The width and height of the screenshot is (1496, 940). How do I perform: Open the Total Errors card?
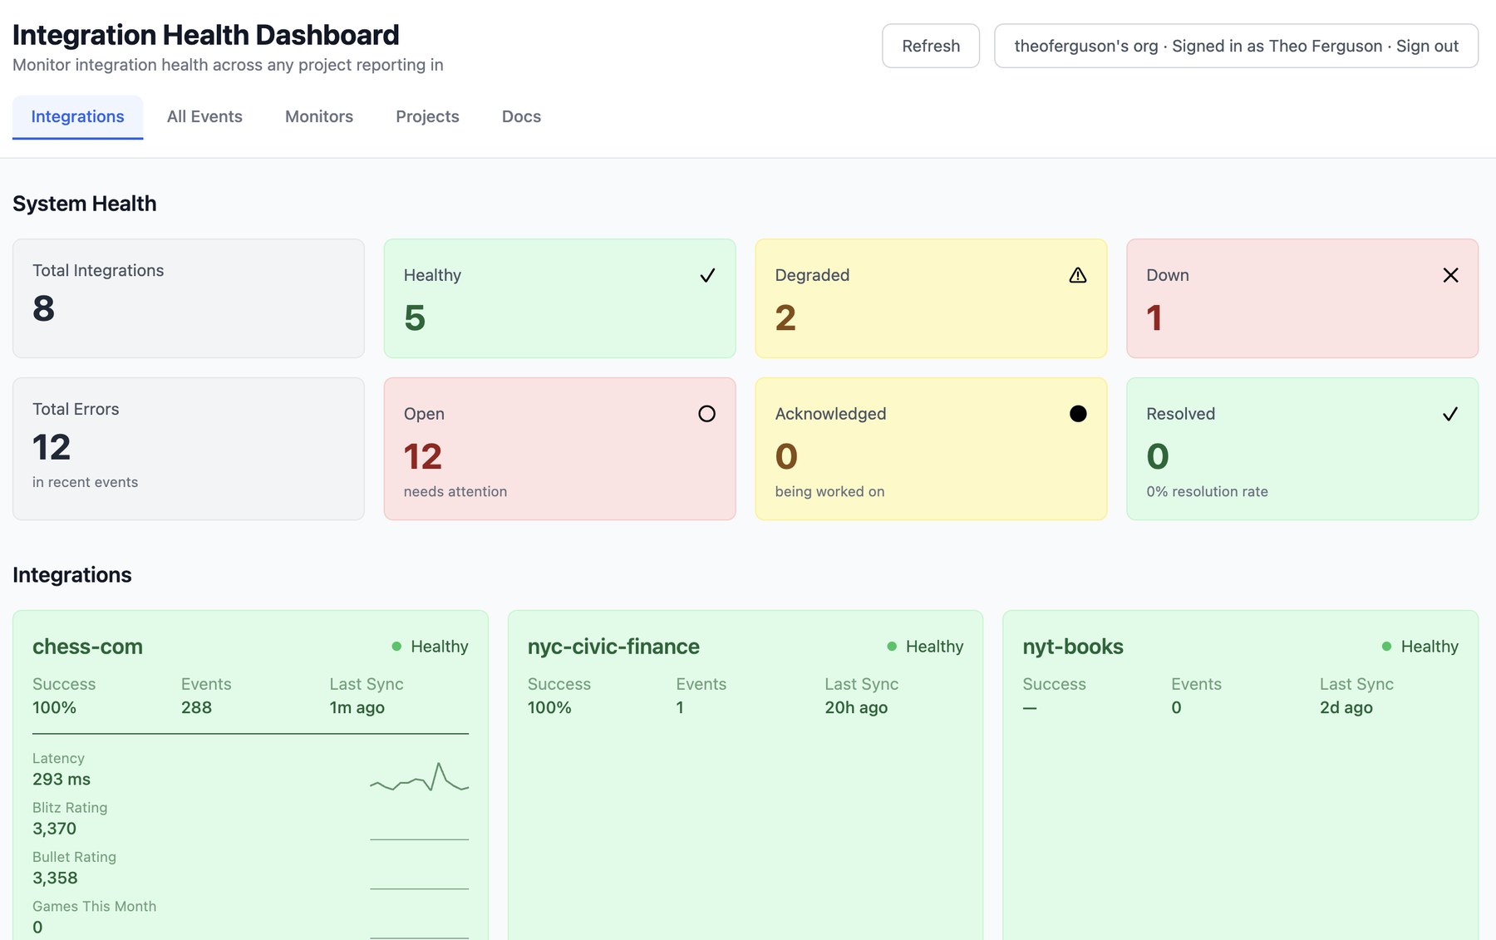point(189,449)
